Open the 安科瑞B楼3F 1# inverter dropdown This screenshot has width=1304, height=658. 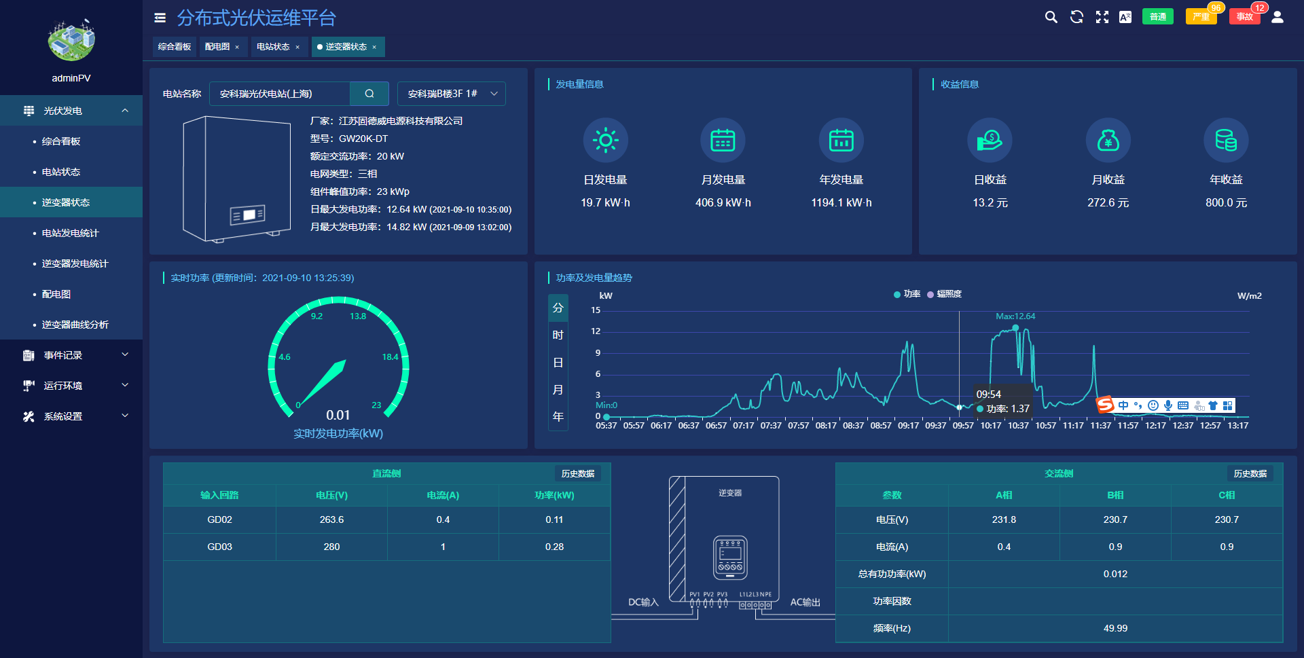click(452, 94)
